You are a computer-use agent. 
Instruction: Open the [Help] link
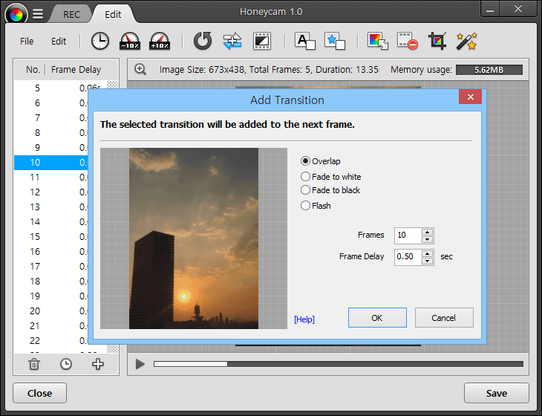304,319
